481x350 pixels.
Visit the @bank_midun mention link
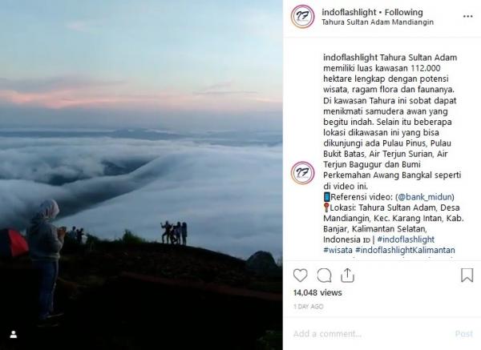pos(425,197)
